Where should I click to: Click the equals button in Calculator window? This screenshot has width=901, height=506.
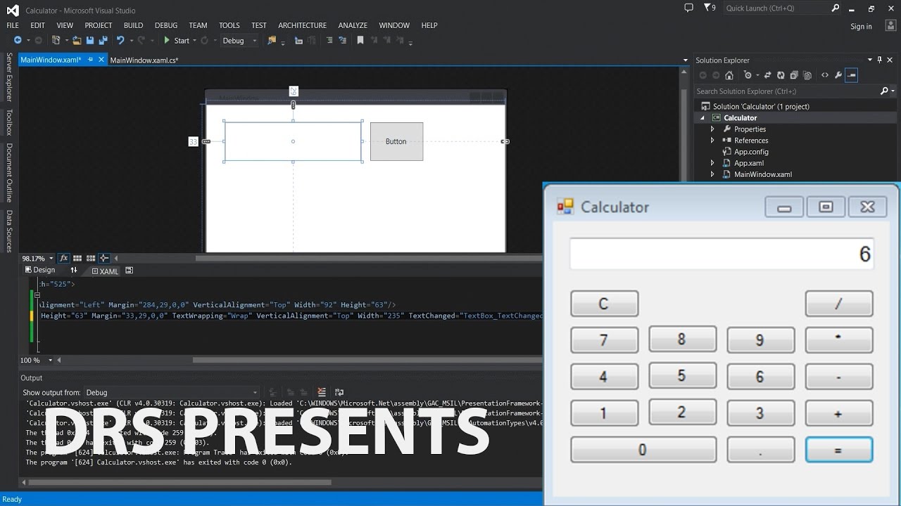point(838,450)
